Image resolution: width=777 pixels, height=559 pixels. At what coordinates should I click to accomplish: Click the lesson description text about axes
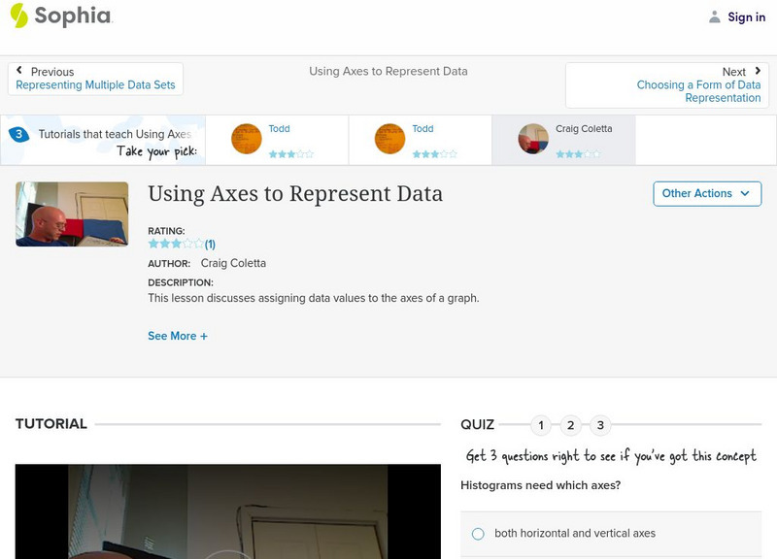[x=313, y=298]
